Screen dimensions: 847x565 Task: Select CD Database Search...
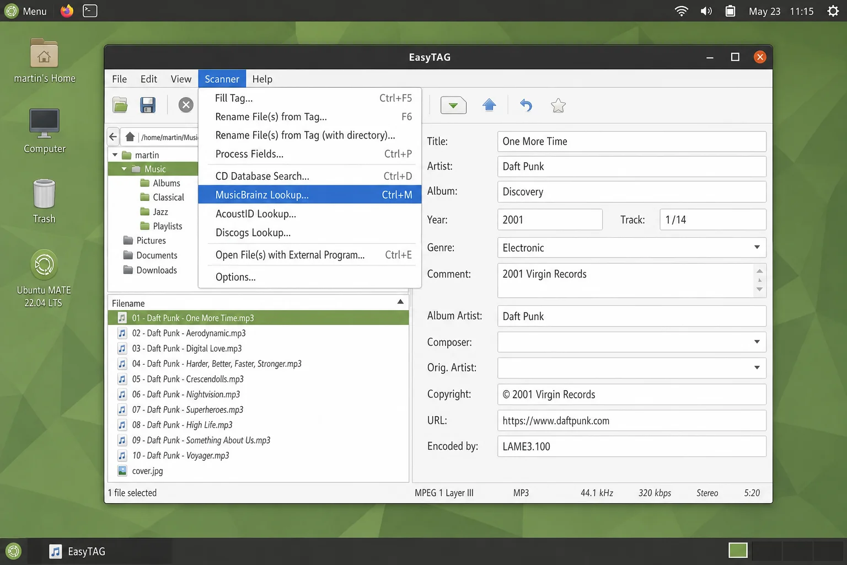coord(310,176)
